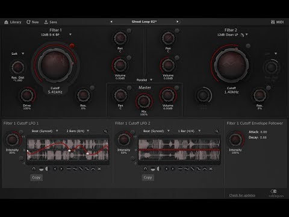Select the Master Pan modulation button
289x217 pixels.
pos(129,87)
